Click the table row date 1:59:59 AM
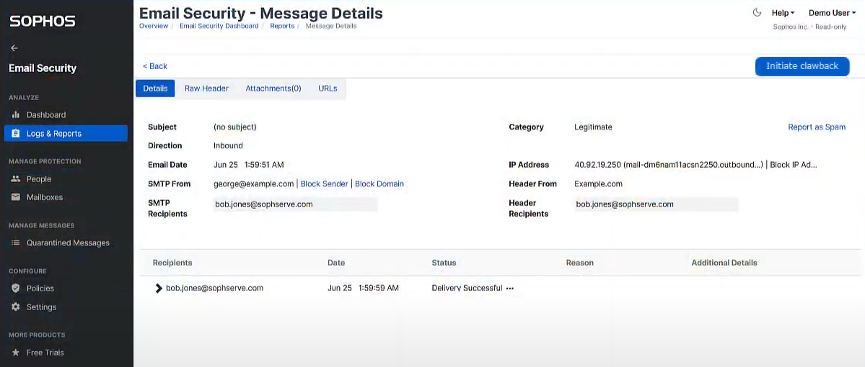The width and height of the screenshot is (865, 367). pyautogui.click(x=363, y=288)
